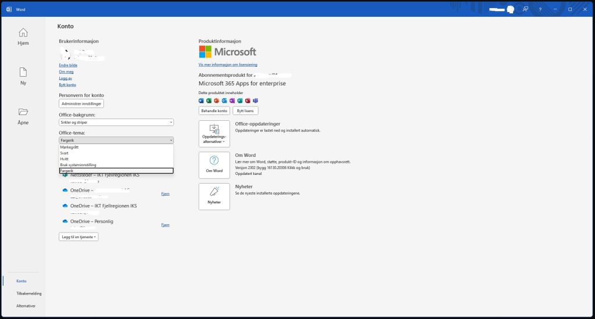Open Alternativer in sidebar
The image size is (595, 319).
26,306
